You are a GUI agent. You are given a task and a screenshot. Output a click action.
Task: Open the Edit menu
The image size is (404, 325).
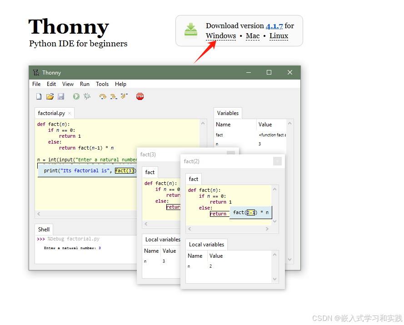[51, 84]
